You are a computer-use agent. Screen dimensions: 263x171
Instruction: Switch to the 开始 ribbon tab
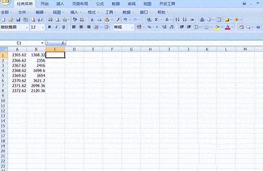click(45, 4)
